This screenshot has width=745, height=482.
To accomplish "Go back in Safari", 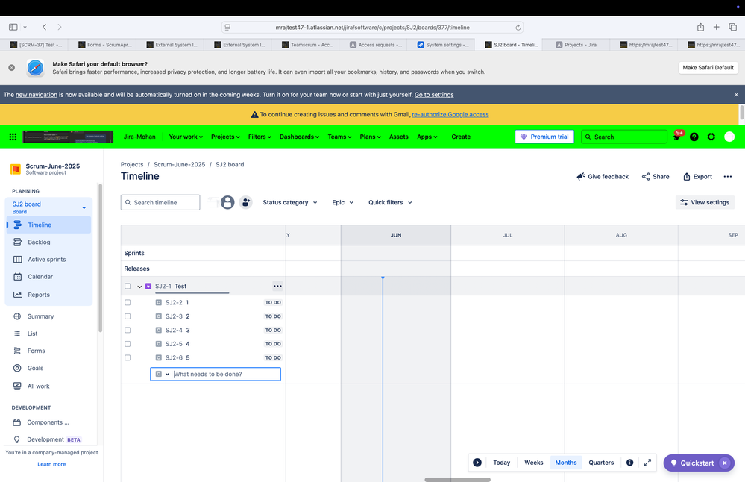I will (x=44, y=27).
